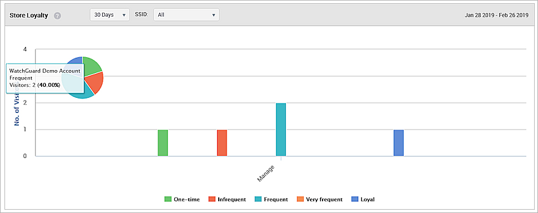Open the Store Loyalty help icon
538x213 pixels.
(x=57, y=16)
